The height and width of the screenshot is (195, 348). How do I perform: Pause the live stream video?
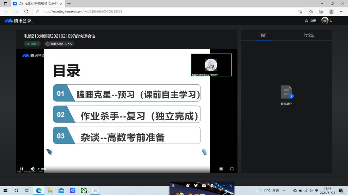(22, 169)
